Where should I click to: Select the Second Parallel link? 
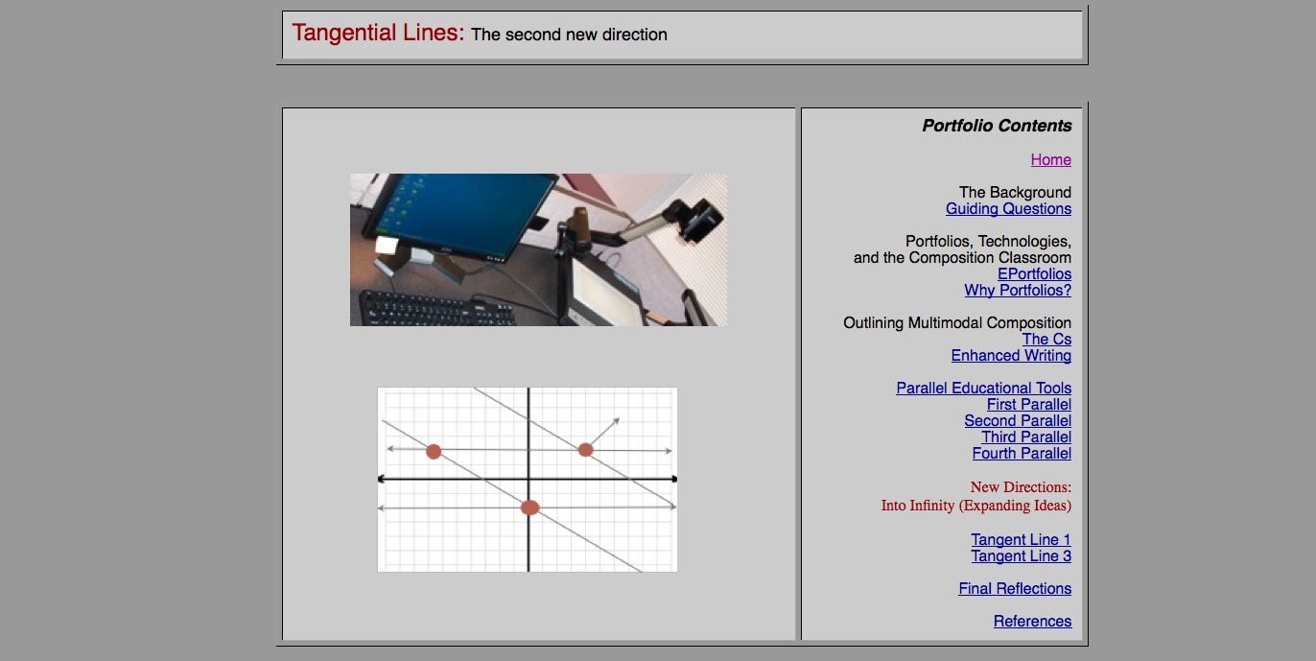pos(1018,421)
